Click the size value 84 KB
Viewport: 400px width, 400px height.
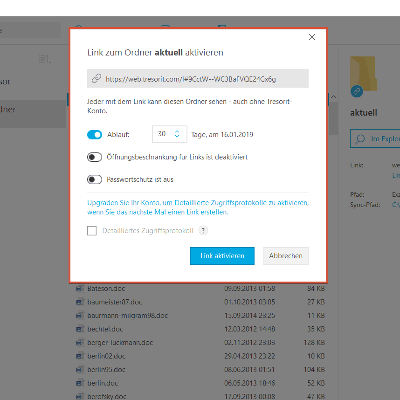(x=316, y=289)
